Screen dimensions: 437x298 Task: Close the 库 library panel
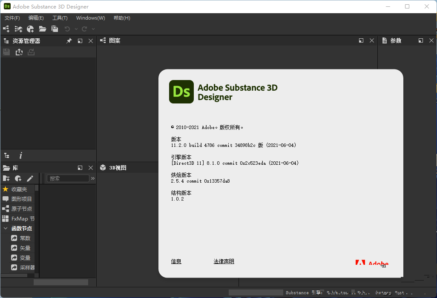[x=91, y=168]
